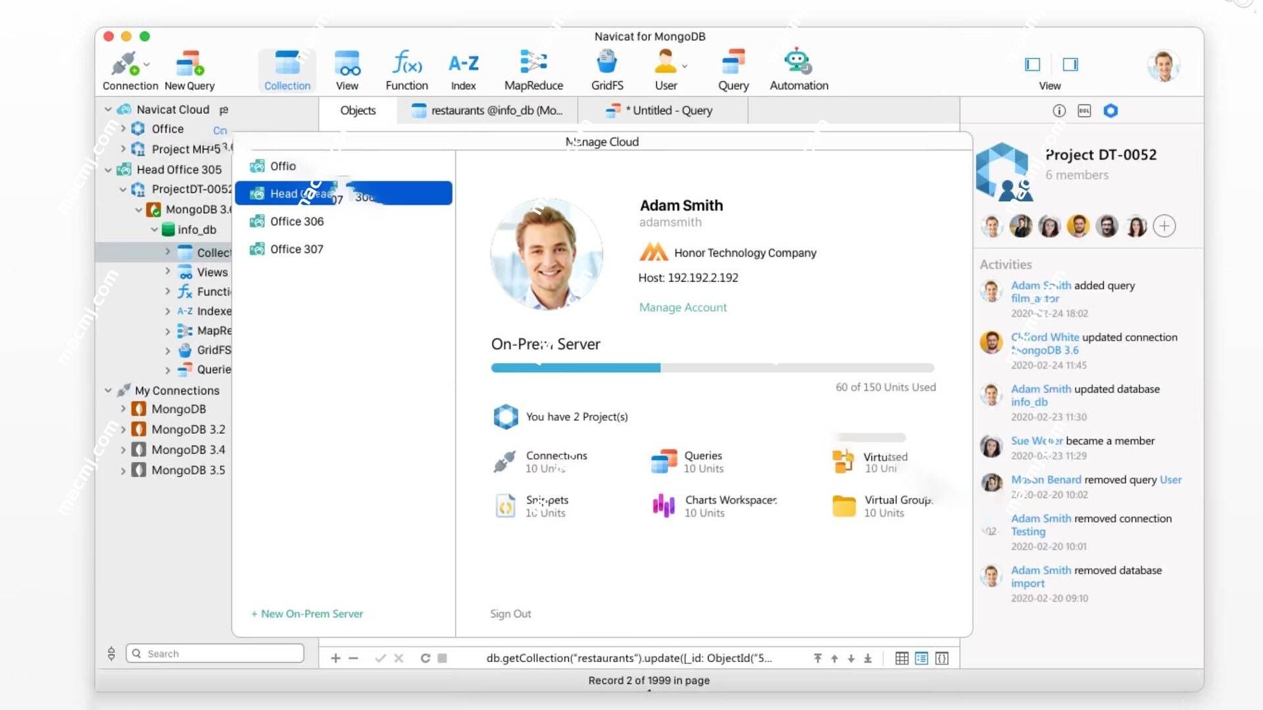
Task: Select Office 306 in Manage Cloud list
Action: click(x=343, y=222)
